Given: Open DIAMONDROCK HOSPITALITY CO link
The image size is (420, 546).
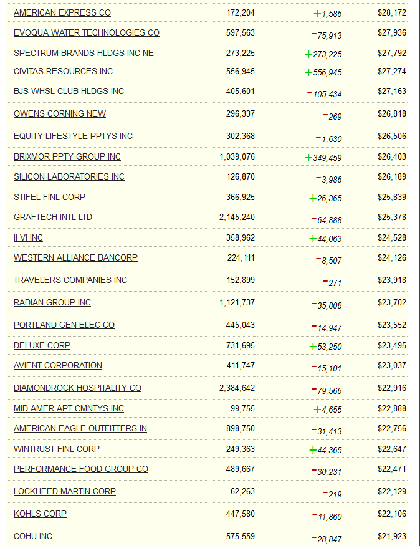Looking at the screenshot, I should tap(77, 388).
